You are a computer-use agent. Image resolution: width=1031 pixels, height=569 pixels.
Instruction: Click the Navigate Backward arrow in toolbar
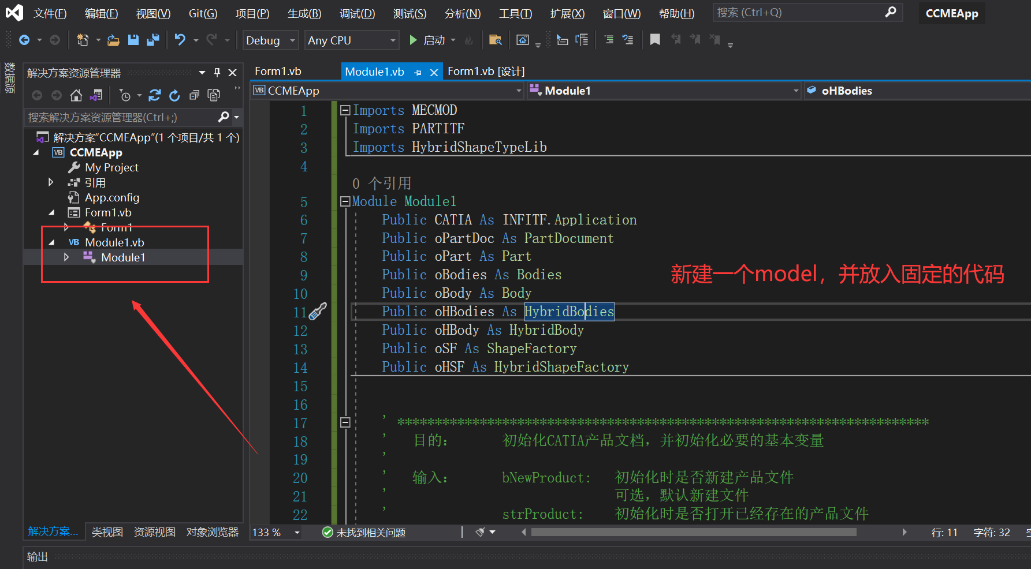coord(24,40)
